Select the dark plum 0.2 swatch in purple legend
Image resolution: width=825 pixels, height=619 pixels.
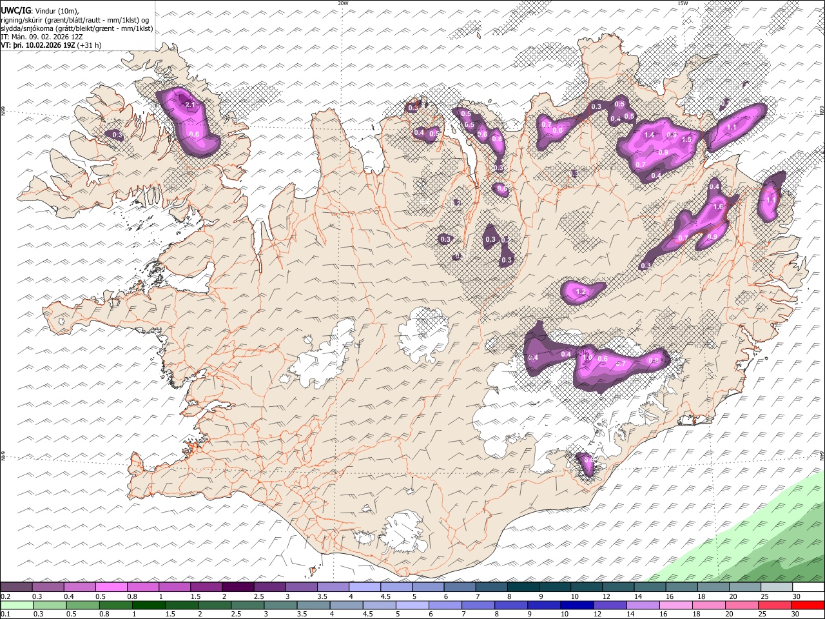(x=16, y=587)
